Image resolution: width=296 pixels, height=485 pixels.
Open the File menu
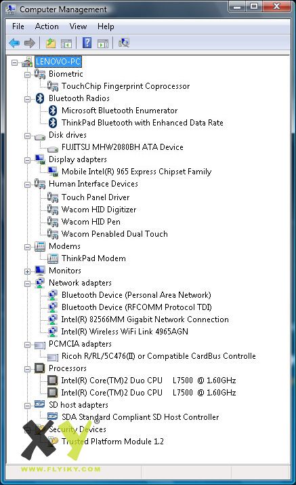18,26
